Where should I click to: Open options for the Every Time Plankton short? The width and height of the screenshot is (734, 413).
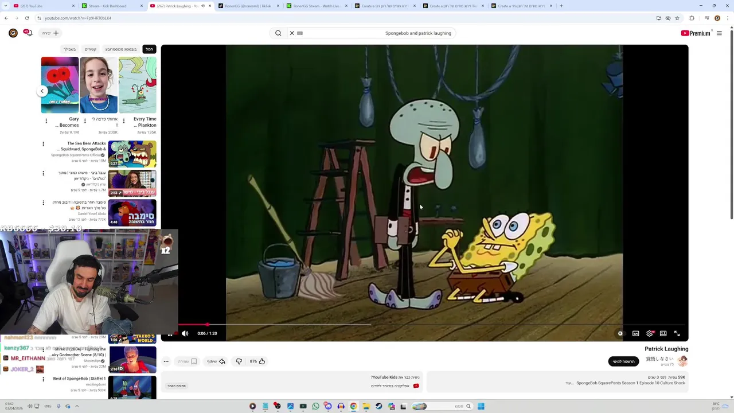[124, 121]
